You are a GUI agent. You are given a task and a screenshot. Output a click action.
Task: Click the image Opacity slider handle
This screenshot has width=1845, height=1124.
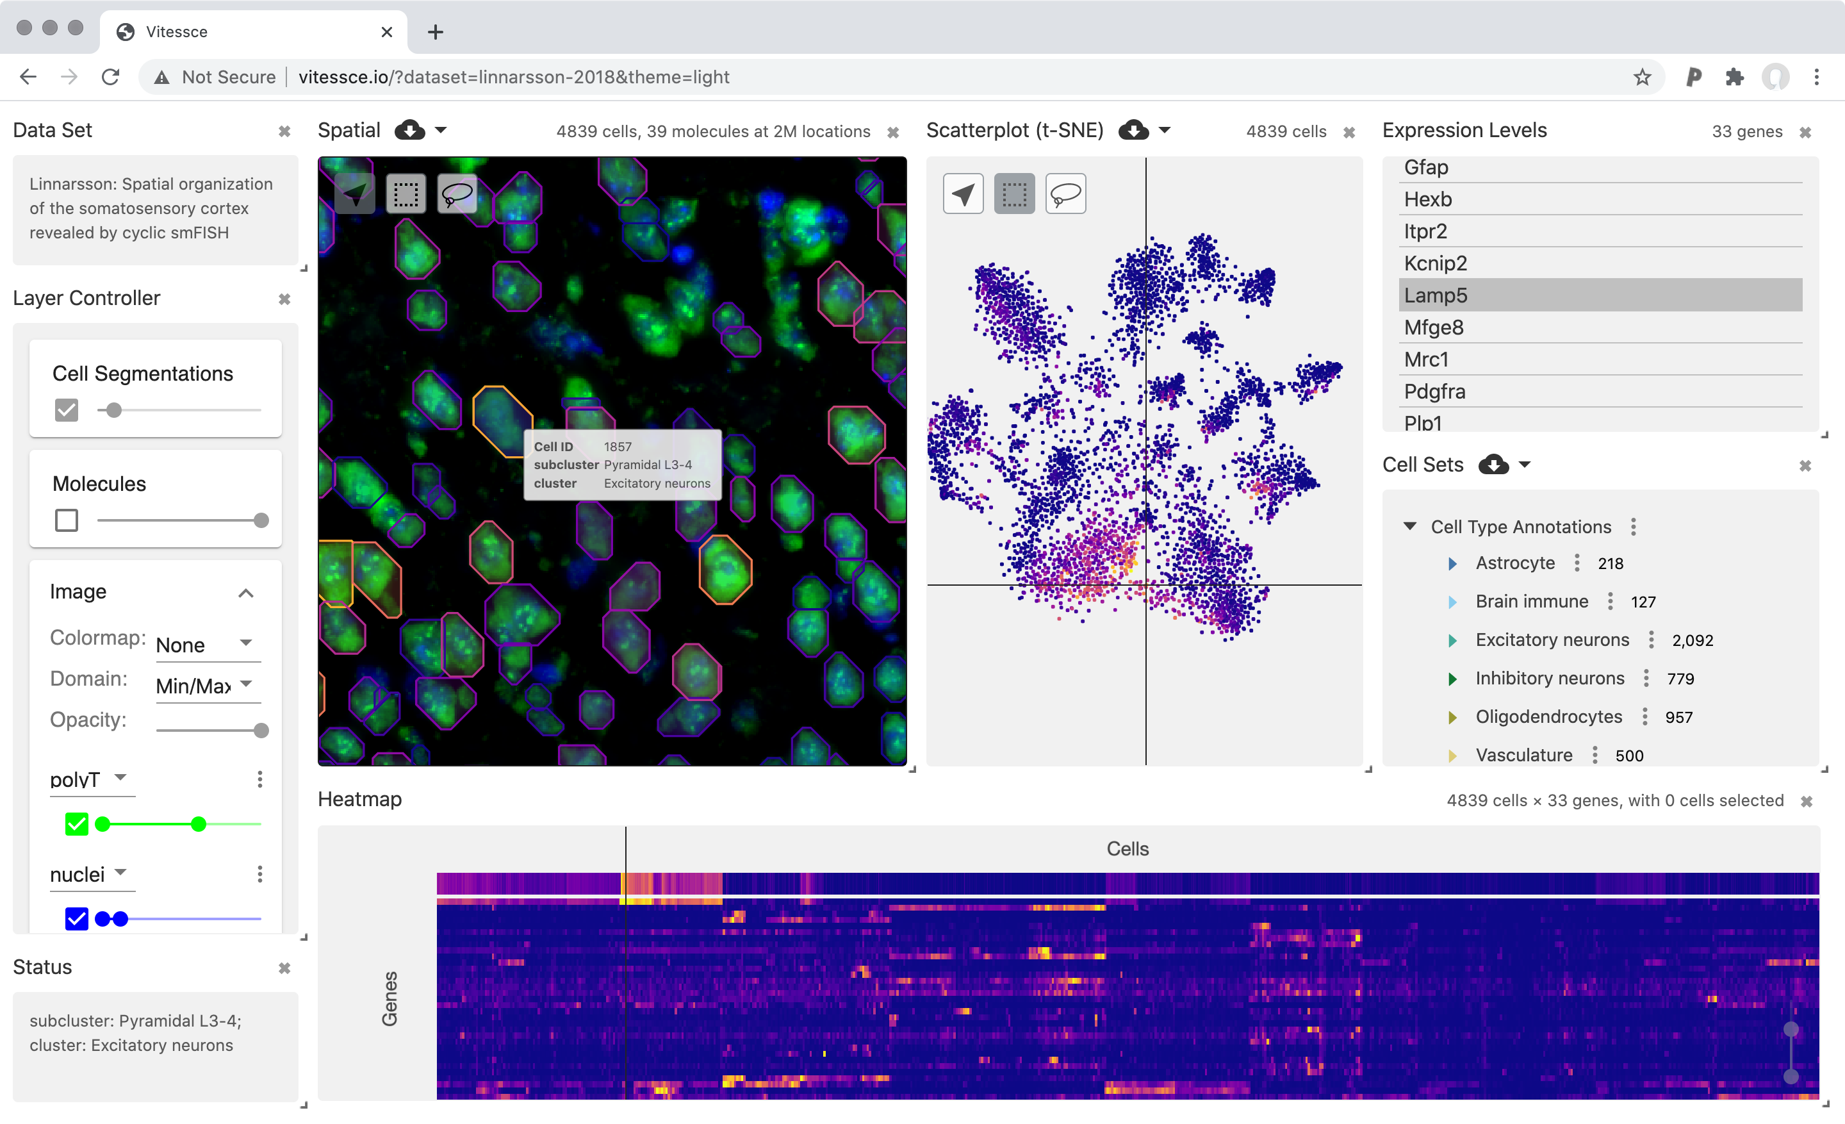point(261,730)
